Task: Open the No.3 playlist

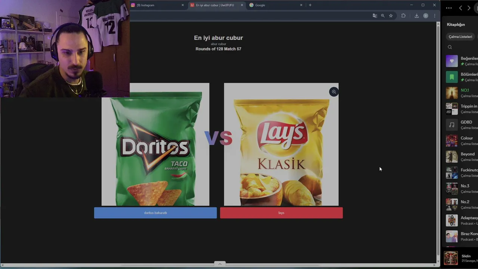Action: point(462,188)
